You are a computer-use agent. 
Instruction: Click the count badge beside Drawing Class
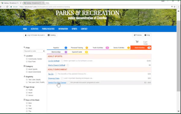pos(62,78)
